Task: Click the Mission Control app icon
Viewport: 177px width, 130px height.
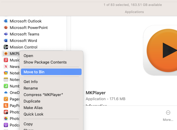Action: (6, 47)
